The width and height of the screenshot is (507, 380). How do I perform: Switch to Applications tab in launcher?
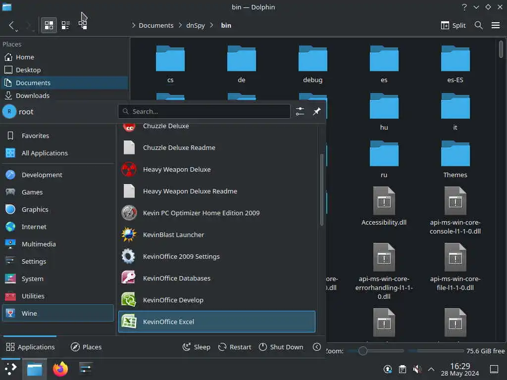tap(30, 347)
